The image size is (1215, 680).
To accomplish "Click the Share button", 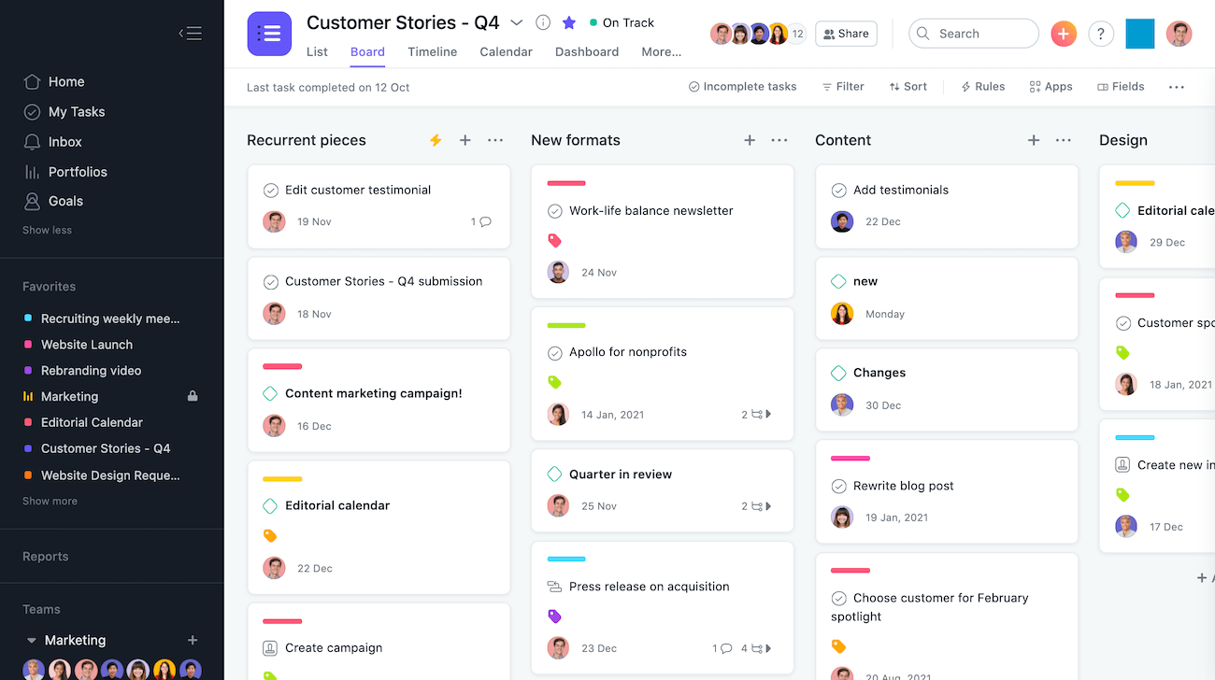I will coord(846,34).
